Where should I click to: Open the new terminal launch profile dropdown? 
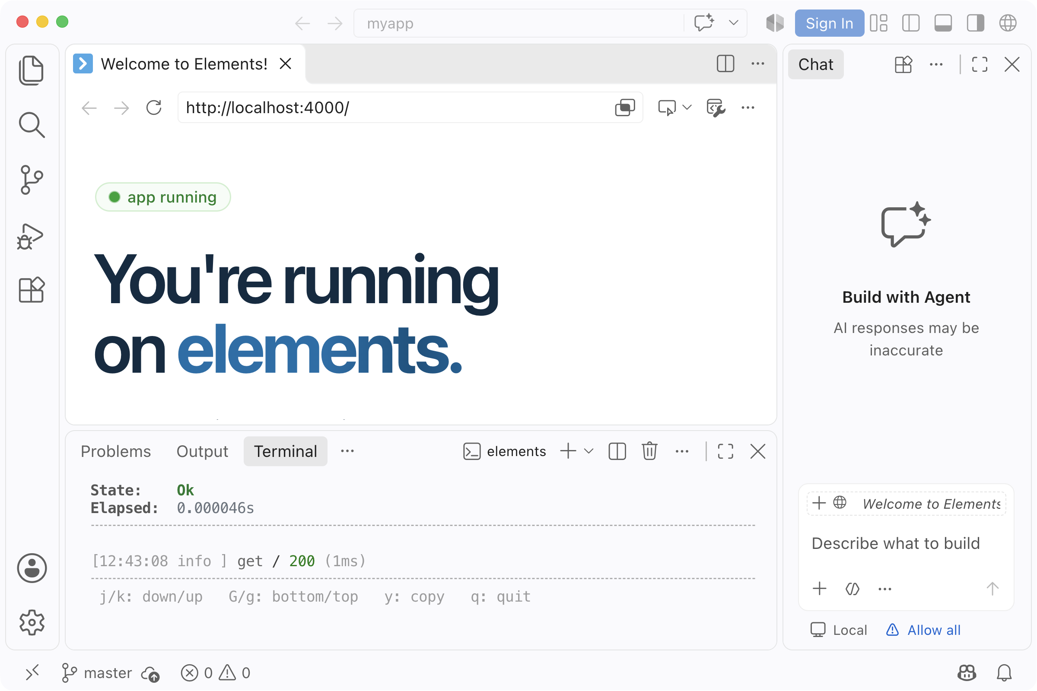pos(588,451)
